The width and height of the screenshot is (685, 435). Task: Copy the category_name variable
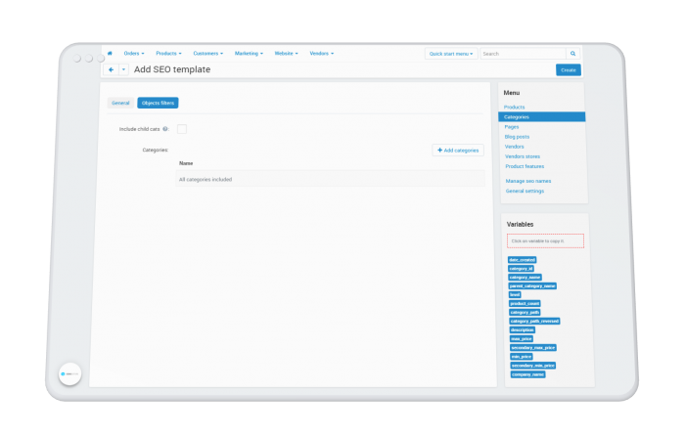pos(525,277)
